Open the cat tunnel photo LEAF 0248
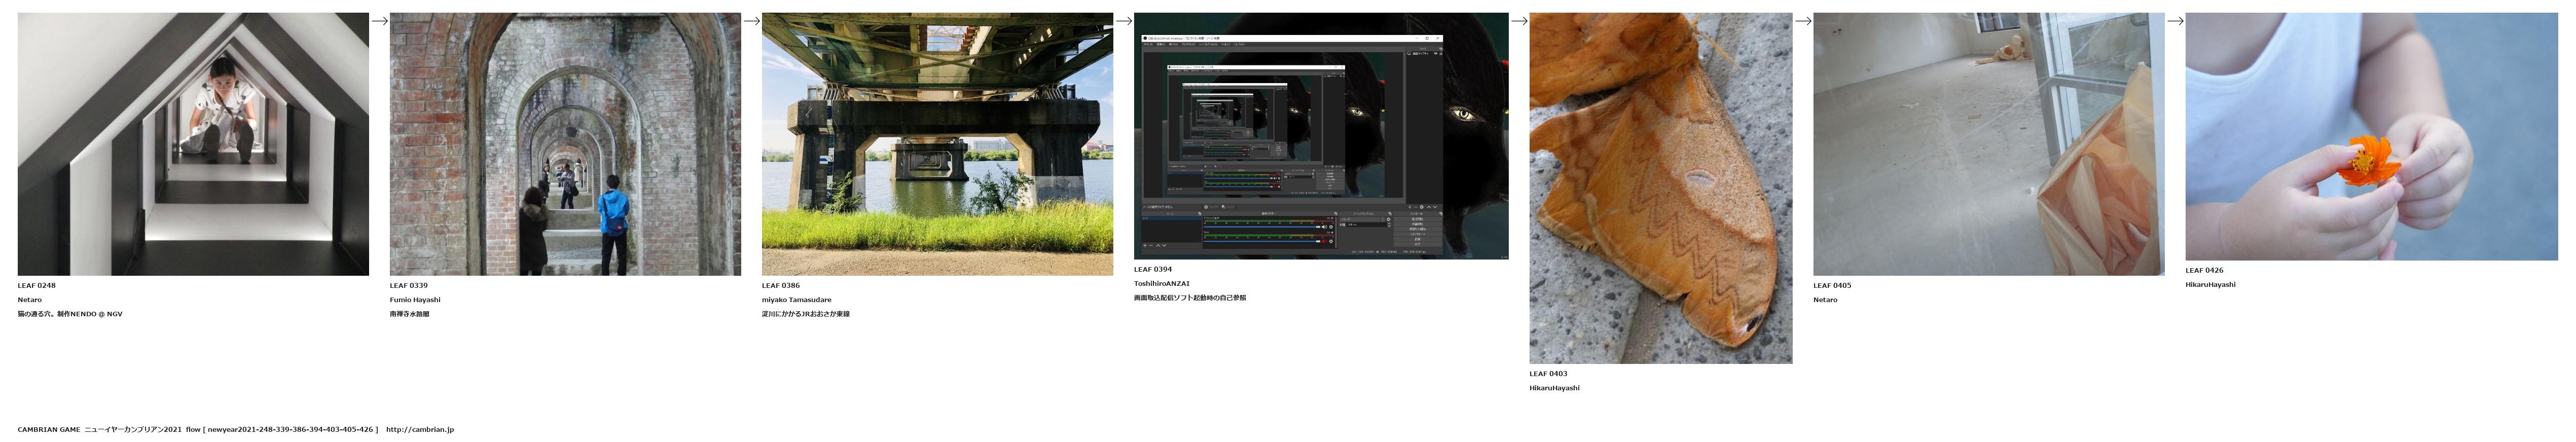 [x=193, y=144]
